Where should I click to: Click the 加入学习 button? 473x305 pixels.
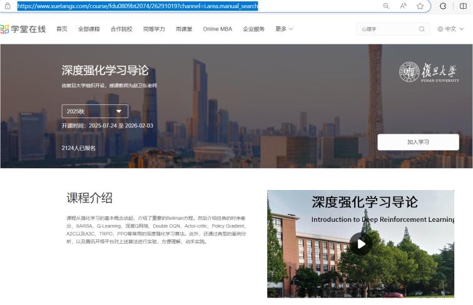(418, 142)
